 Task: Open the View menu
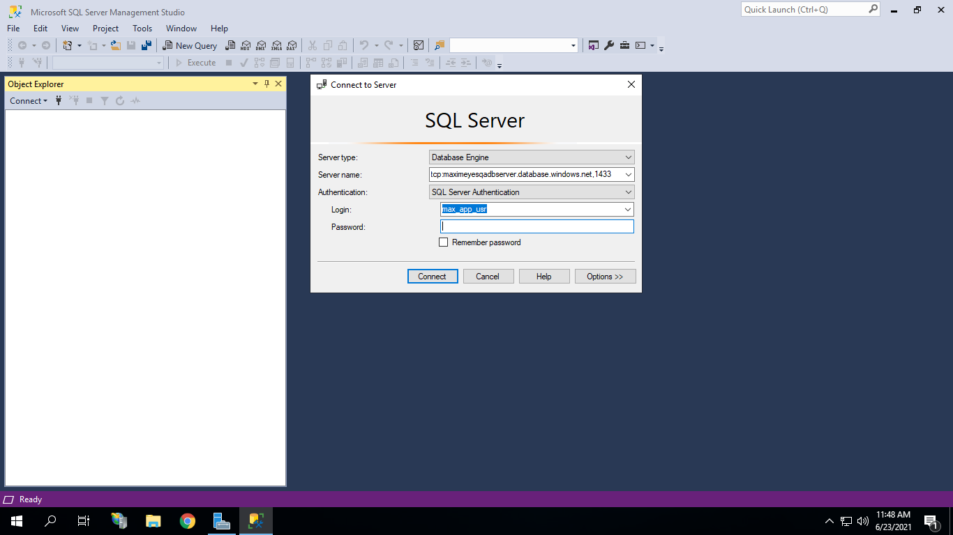(70, 29)
